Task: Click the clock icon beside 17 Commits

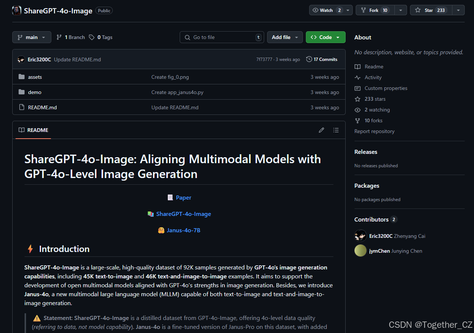Action: tap(309, 59)
